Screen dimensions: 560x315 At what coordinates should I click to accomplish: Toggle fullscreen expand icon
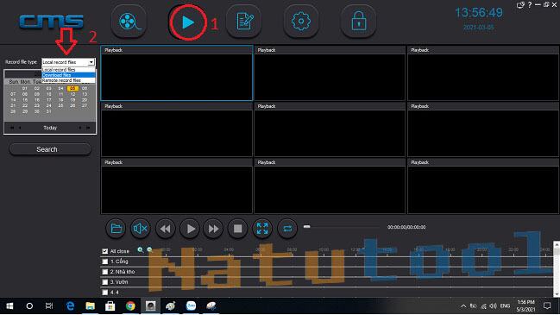(262, 228)
